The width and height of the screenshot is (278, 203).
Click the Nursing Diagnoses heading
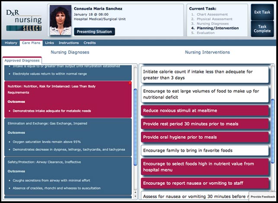(x=70, y=52)
